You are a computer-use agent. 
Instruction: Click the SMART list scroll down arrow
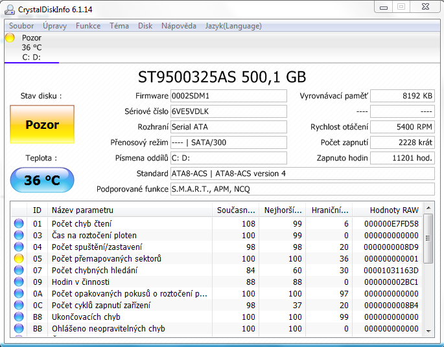click(x=428, y=331)
